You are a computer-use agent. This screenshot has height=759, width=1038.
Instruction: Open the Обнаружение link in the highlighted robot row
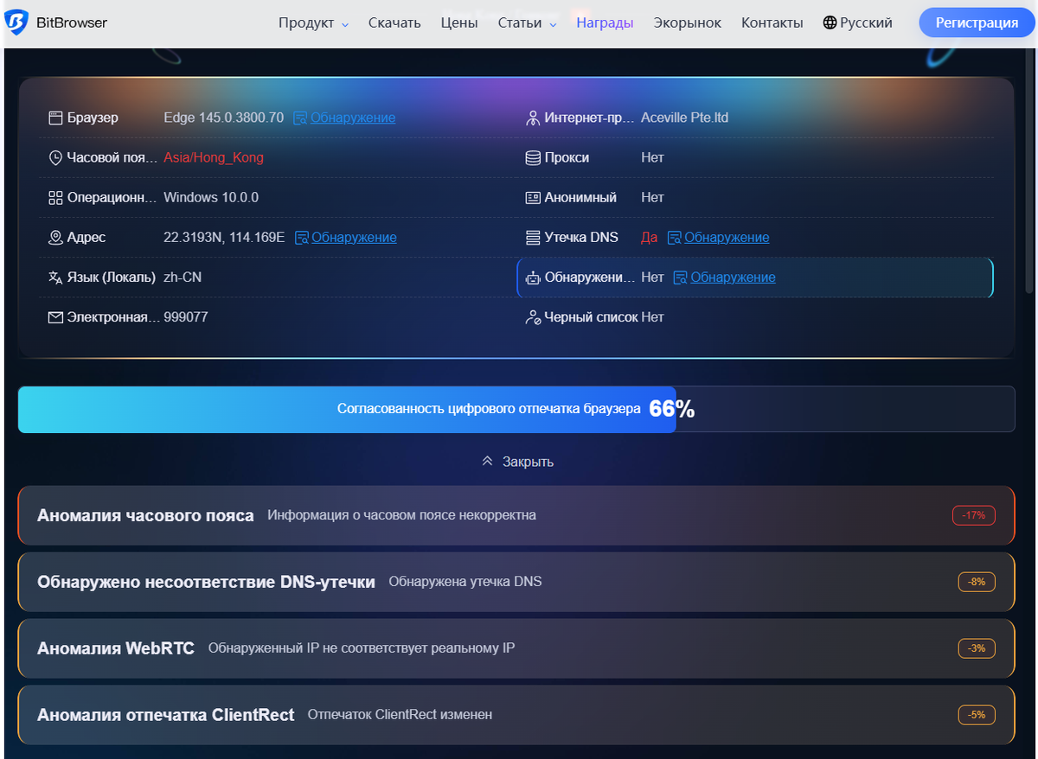coord(733,277)
